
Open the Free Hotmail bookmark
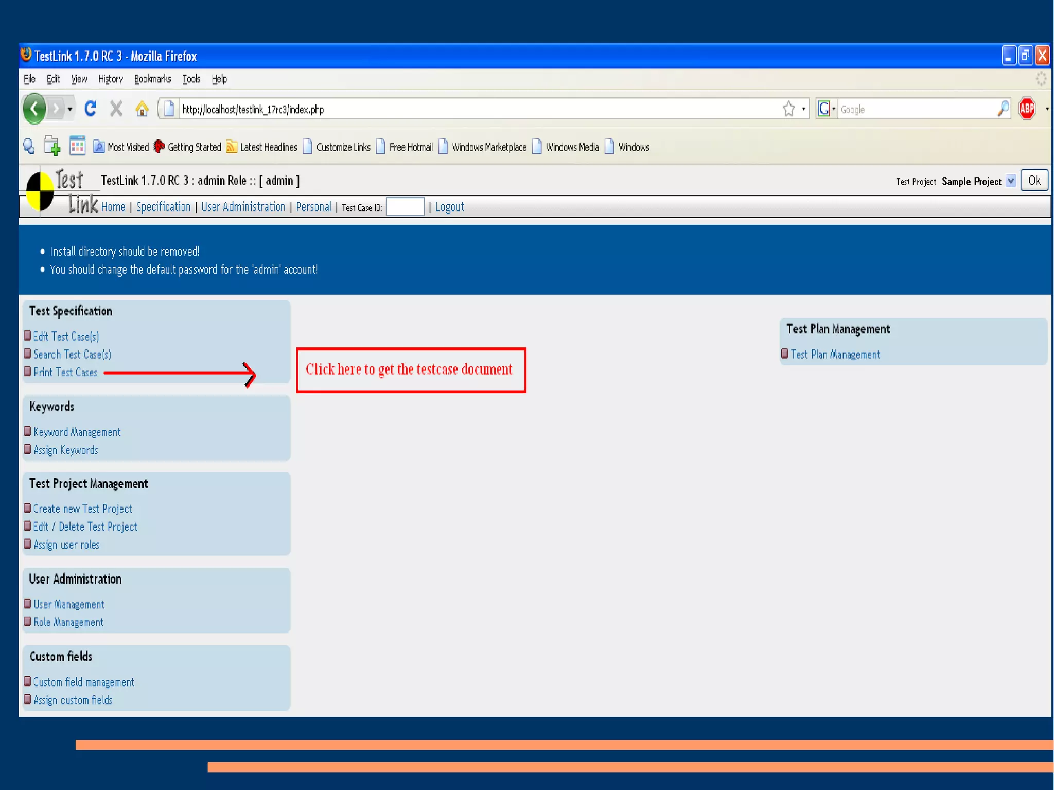coord(405,147)
